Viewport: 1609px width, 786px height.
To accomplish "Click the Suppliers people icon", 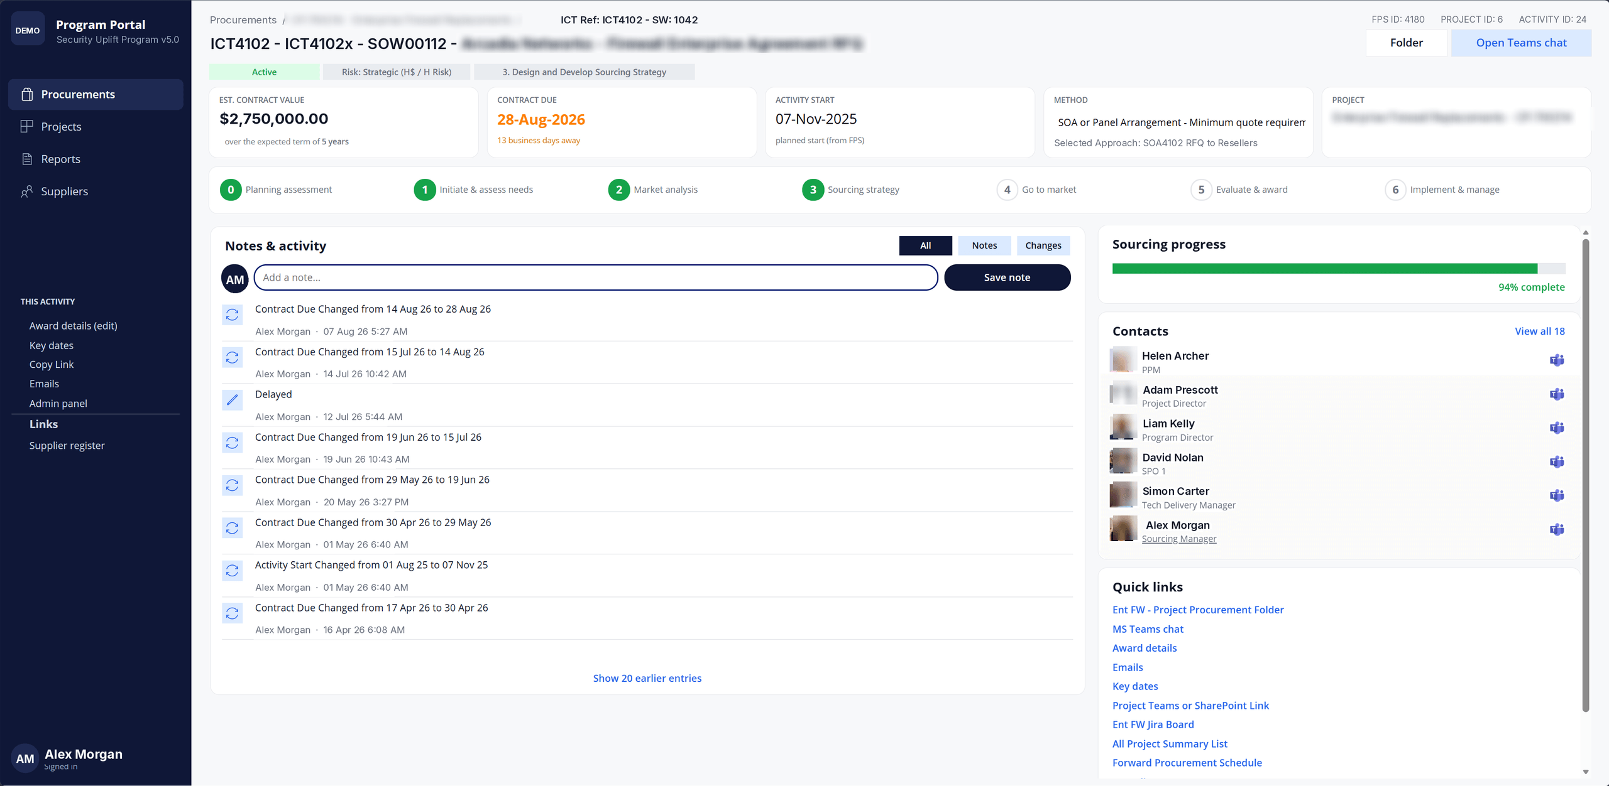I will [27, 191].
